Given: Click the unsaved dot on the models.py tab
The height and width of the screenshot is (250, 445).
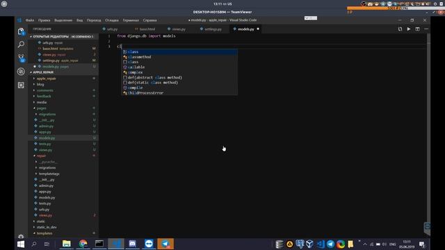Looking at the screenshot, I should point(258,29).
